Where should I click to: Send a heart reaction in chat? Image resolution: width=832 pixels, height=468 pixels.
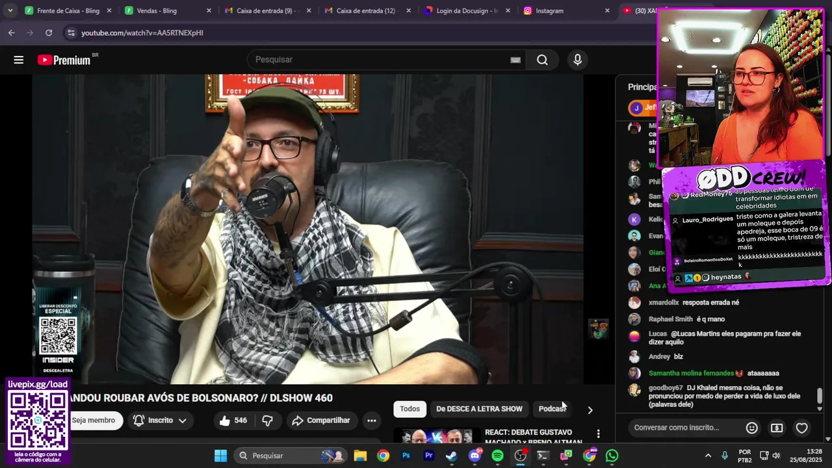[x=801, y=428]
